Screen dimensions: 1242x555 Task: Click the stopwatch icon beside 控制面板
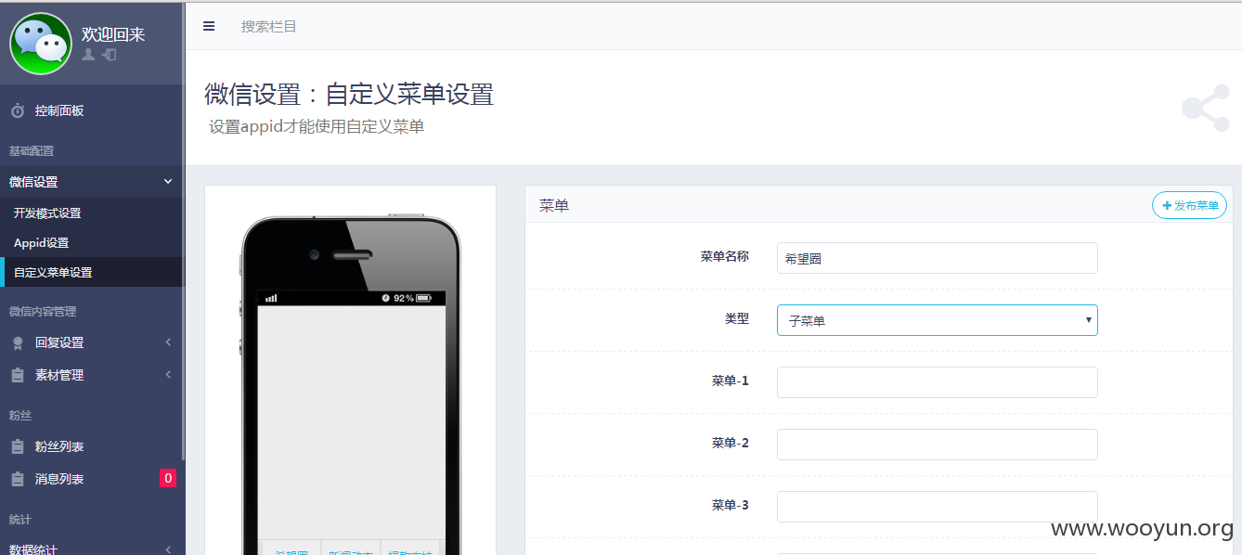[18, 110]
